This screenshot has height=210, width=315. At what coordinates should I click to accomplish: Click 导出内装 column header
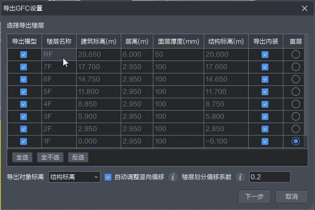266,41
